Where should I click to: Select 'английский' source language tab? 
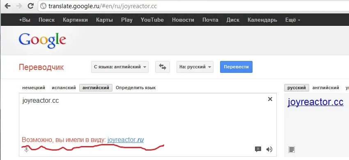click(96, 88)
